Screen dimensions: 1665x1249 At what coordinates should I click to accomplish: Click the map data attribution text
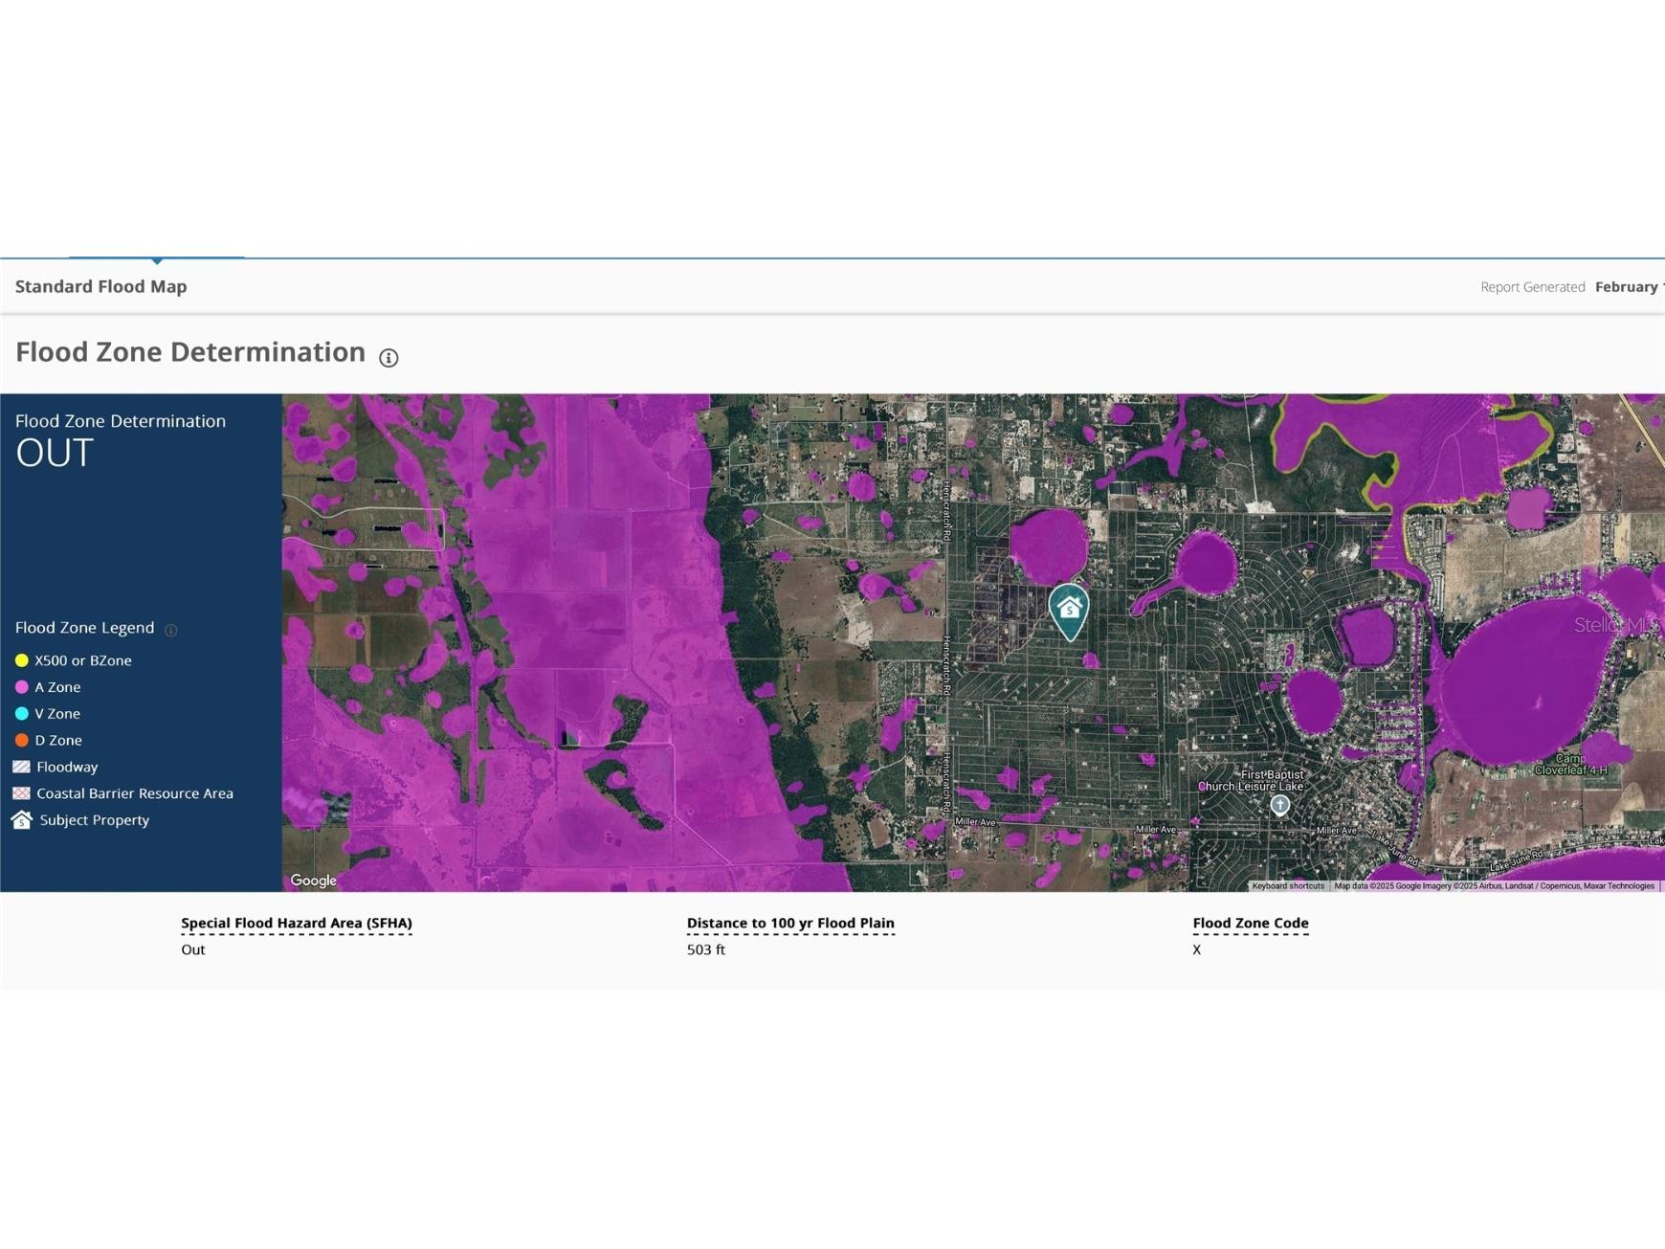(x=1494, y=886)
